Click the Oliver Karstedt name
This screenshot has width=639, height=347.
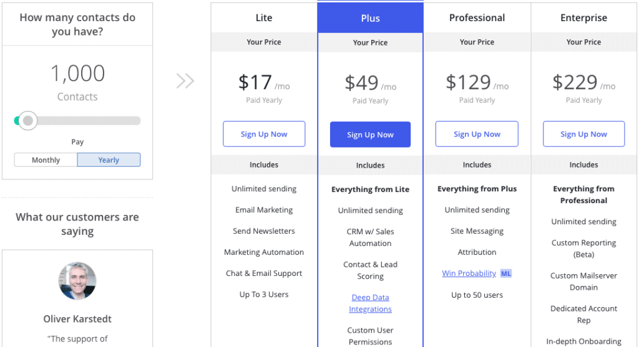[x=77, y=319]
